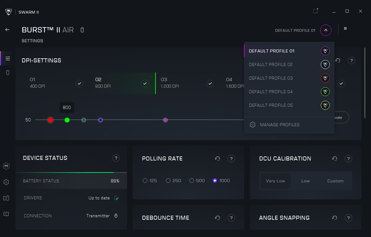
Task: Toggle the 01 400 DPI level checkmark
Action: pos(79,83)
